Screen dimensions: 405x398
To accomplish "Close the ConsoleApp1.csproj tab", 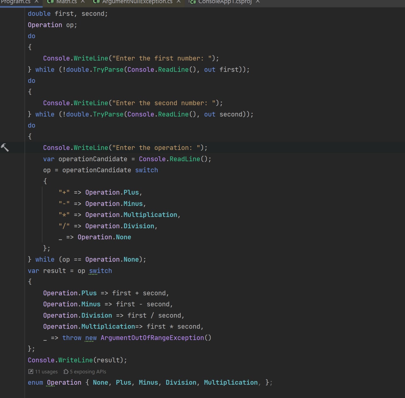I will (x=258, y=2).
